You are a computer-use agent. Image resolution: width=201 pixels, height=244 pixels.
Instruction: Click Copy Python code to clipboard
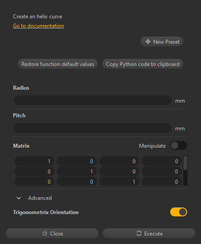coord(142,64)
